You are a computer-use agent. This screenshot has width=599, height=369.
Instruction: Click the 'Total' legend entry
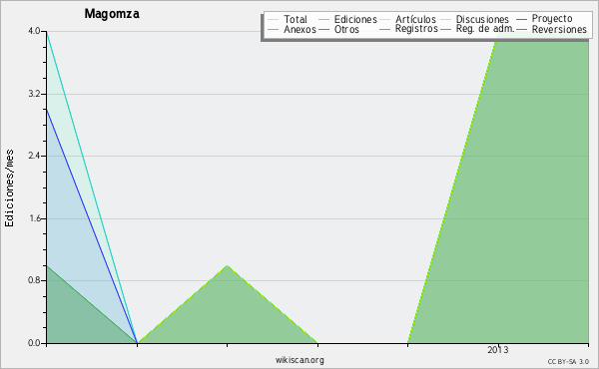coord(295,19)
